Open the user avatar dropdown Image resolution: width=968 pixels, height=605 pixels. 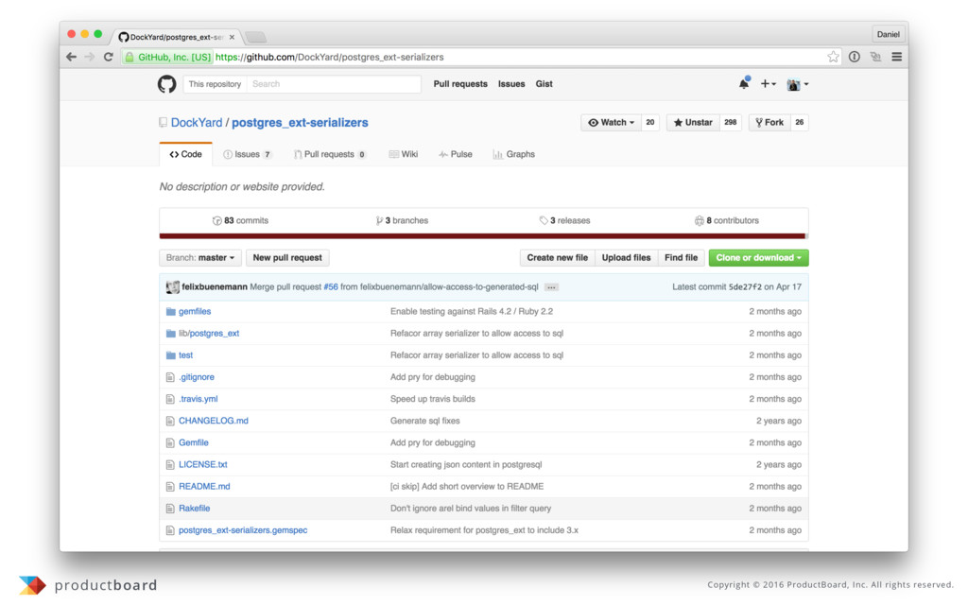click(798, 84)
